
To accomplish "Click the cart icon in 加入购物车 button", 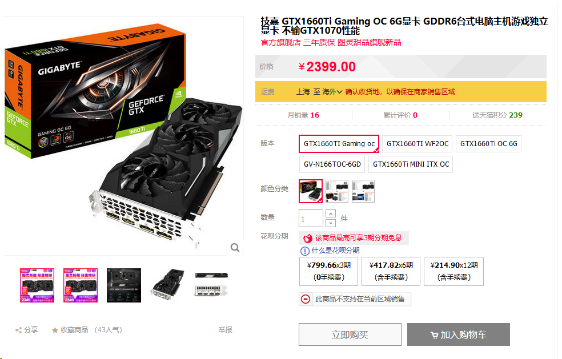I will point(434,336).
